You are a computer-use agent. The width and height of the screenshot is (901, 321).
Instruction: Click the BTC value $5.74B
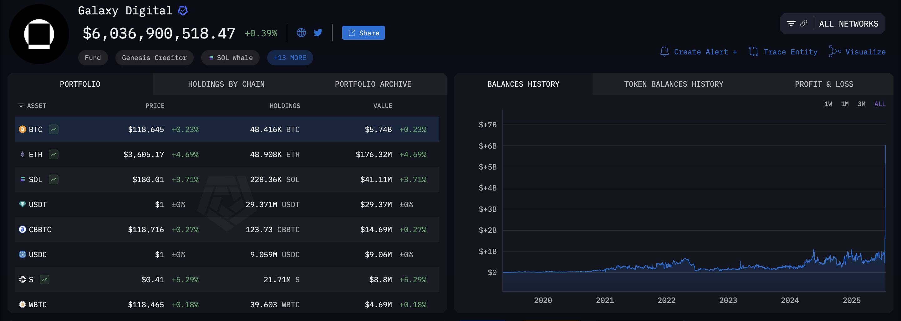378,130
